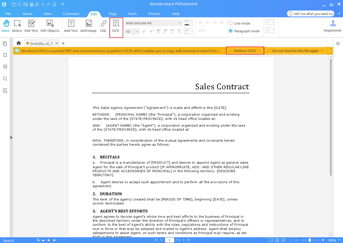The width and height of the screenshot is (343, 243).
Task: Open the bookmarks panel in left sidebar
Action: coord(5,55)
